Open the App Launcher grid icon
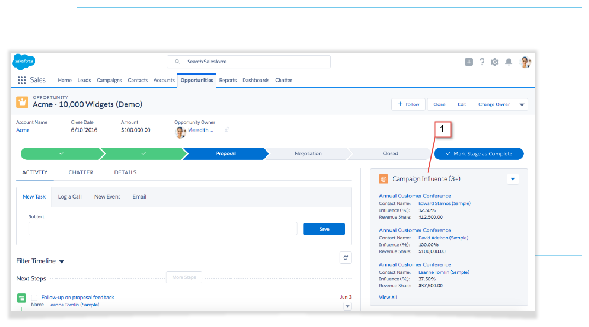Screen dimensions: 589x327 tap(21, 80)
